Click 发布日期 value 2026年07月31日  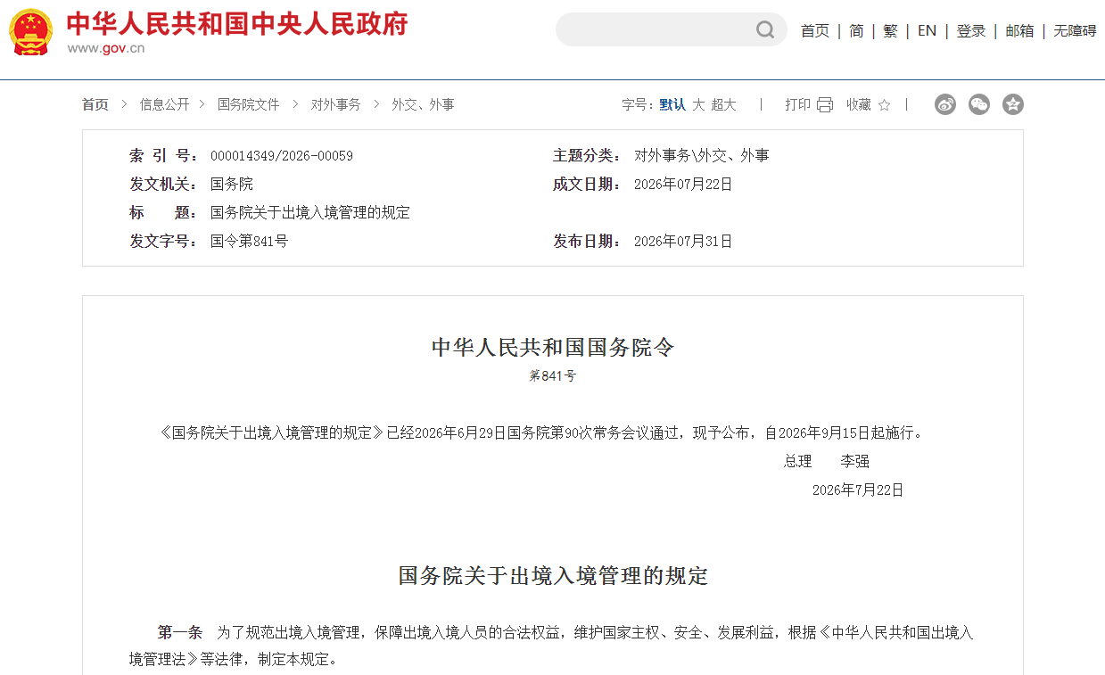click(683, 241)
